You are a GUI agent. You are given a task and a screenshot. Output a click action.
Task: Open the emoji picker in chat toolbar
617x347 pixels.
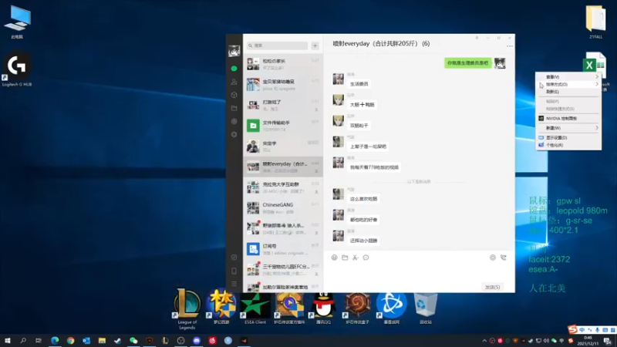coord(334,258)
